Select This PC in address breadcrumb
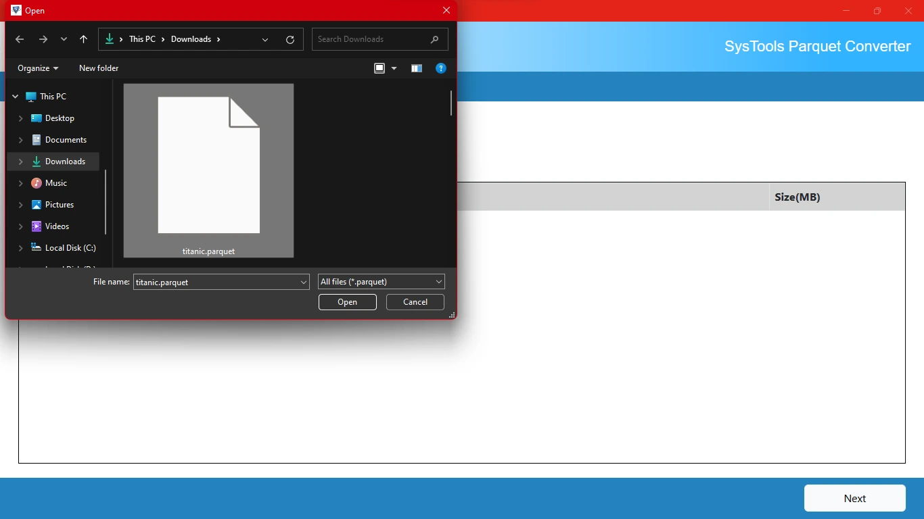 click(x=142, y=39)
